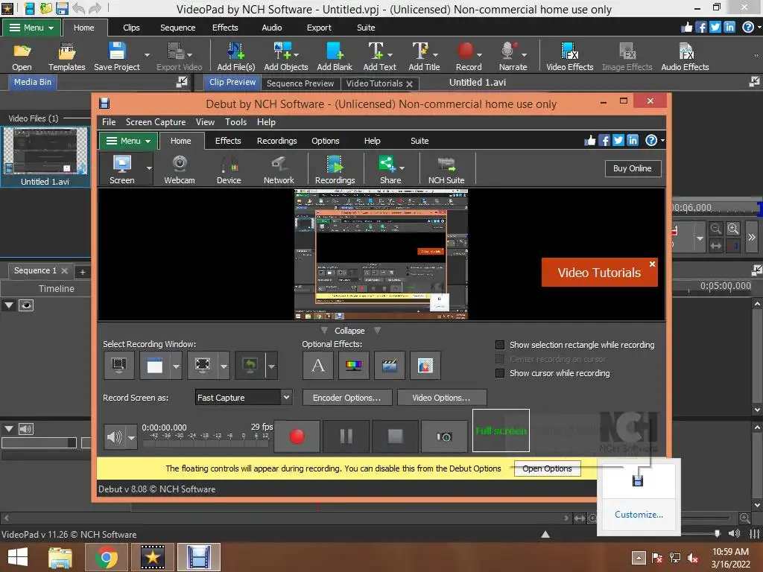Add a new sequence with the plus tab
Screen dimensions: 763x572
pyautogui.click(x=82, y=271)
